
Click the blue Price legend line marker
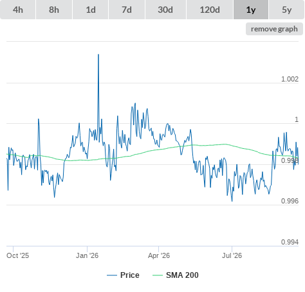(x=112, y=275)
